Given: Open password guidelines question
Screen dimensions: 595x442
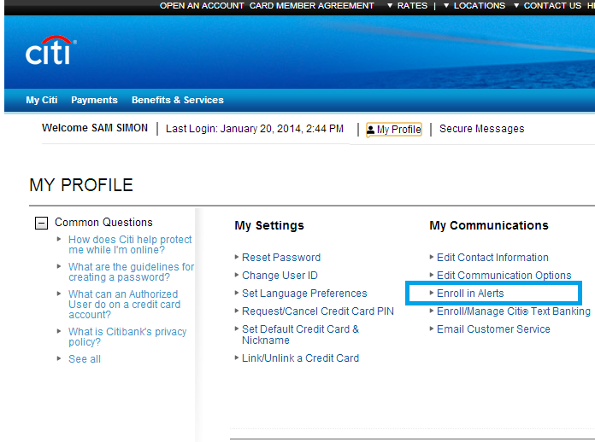Looking at the screenshot, I should [132, 272].
